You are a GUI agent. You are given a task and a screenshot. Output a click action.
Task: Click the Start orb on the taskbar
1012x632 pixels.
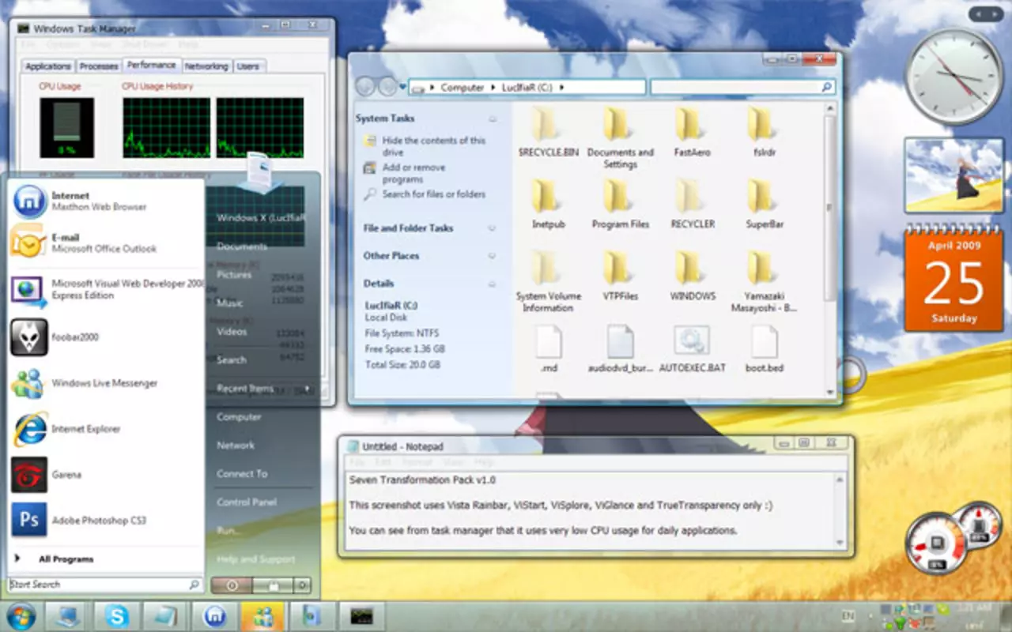tap(21, 615)
